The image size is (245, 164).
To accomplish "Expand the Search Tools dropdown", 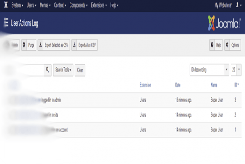I will pos(63,70).
